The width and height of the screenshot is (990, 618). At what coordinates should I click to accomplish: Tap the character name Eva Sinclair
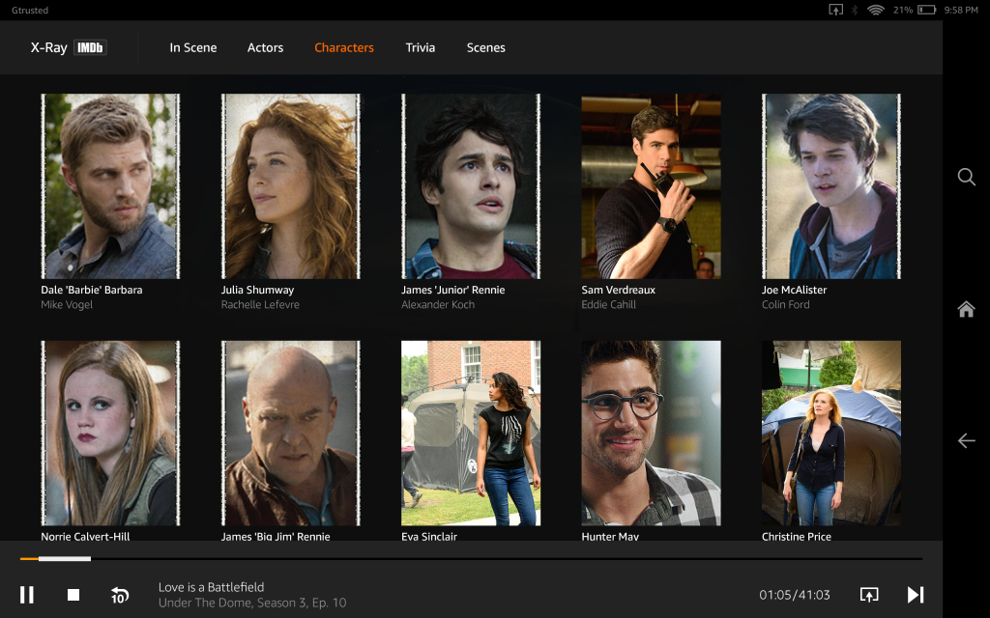(x=429, y=536)
